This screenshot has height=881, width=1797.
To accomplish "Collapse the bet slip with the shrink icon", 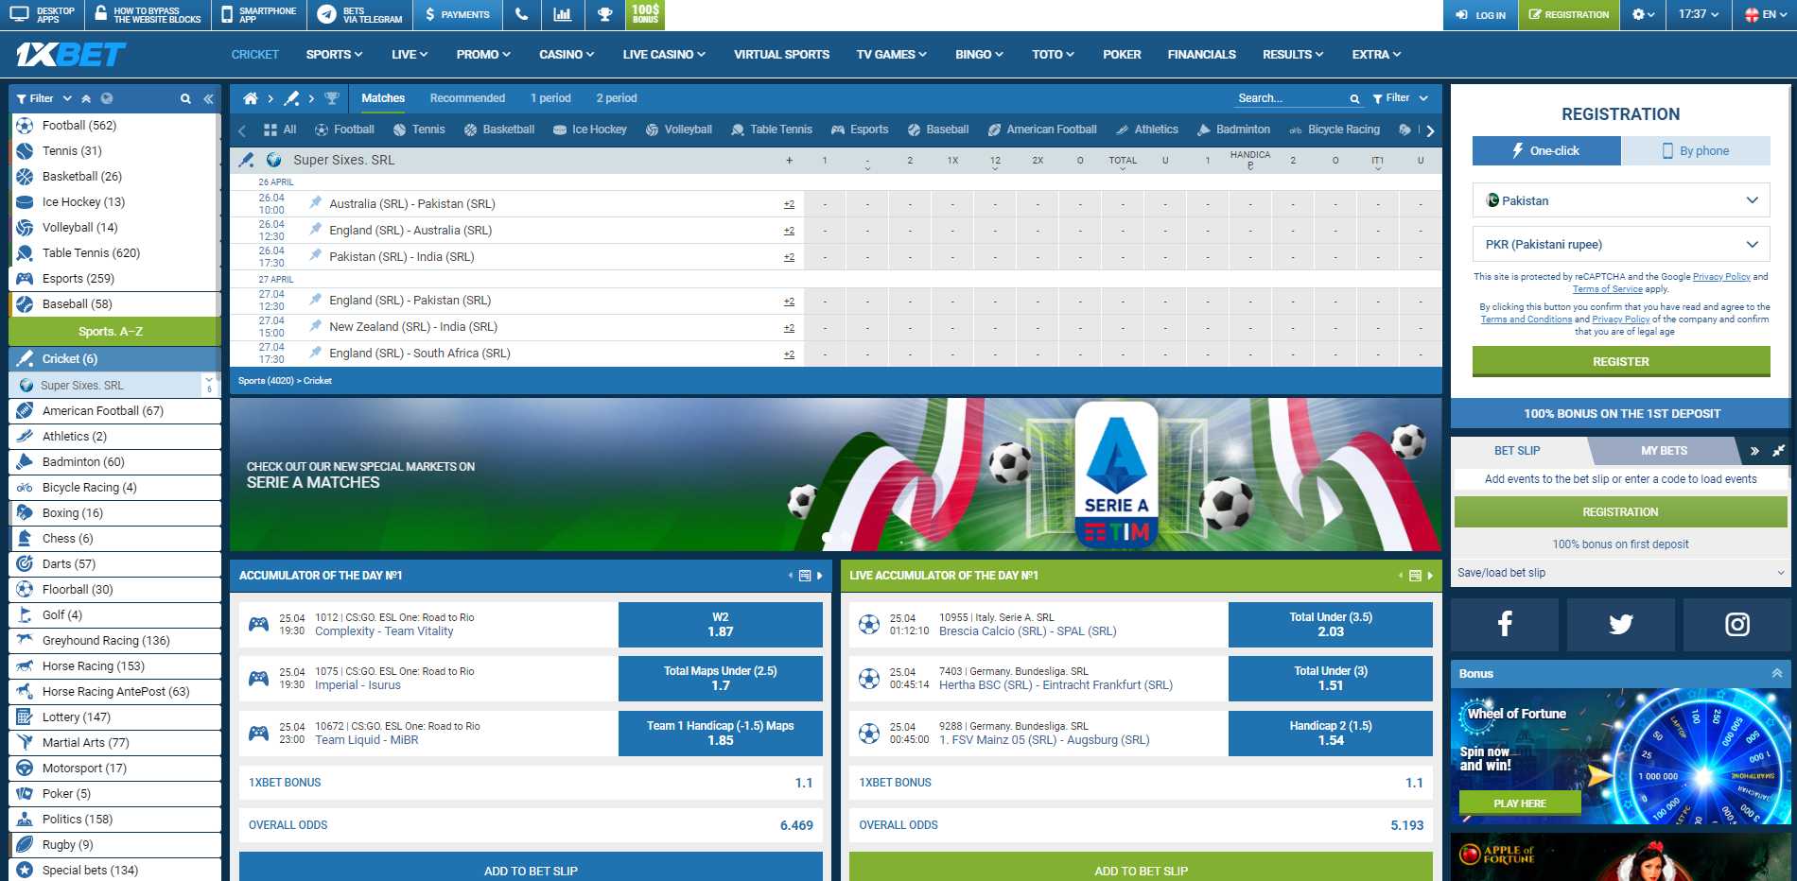I will pos(1778,451).
